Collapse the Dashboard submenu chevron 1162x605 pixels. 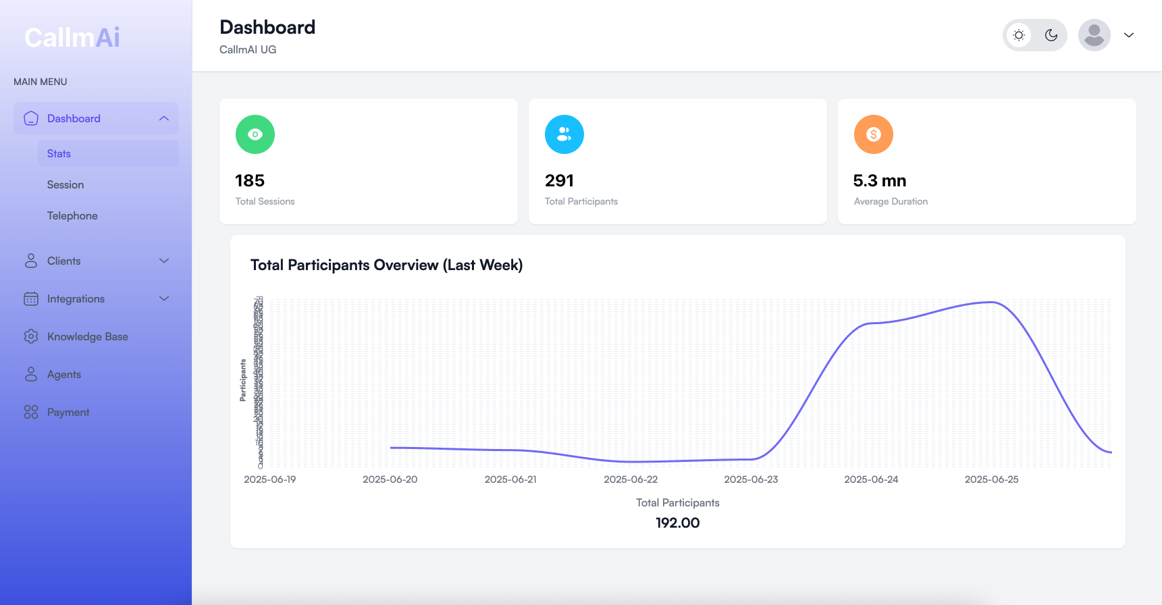(x=164, y=119)
